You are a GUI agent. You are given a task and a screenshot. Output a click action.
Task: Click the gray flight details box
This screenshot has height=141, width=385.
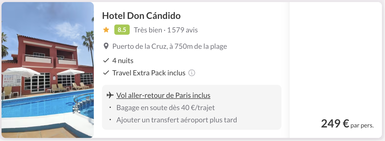click(x=192, y=107)
